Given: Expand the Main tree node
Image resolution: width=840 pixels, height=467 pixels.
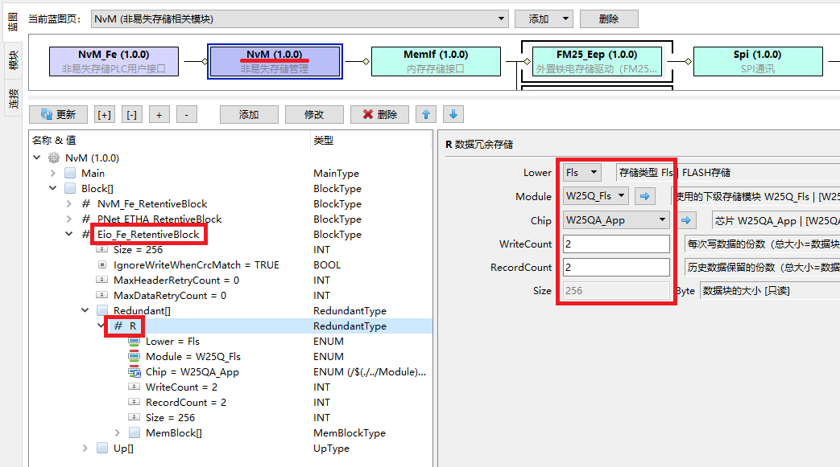Looking at the screenshot, I should point(53,174).
